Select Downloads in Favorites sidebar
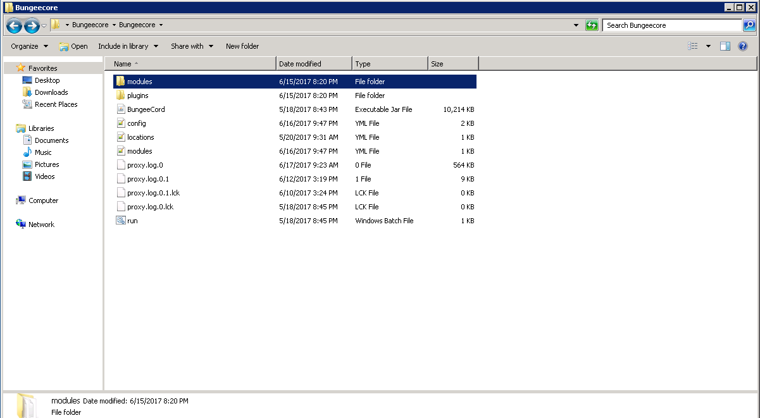The width and height of the screenshot is (760, 418). [51, 92]
